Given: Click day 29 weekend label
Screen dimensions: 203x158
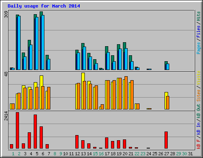Looking at the screenshot, I should pyautogui.click(x=178, y=154).
